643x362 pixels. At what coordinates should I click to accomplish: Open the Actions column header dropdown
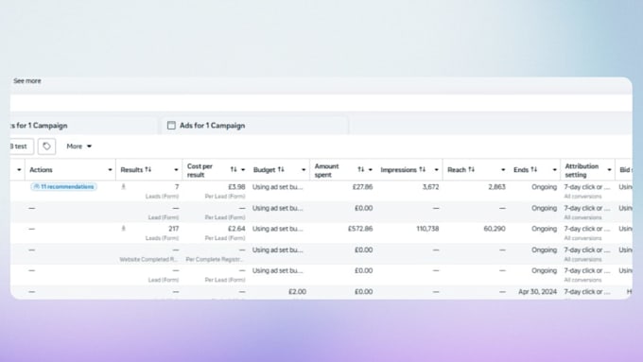pos(110,170)
